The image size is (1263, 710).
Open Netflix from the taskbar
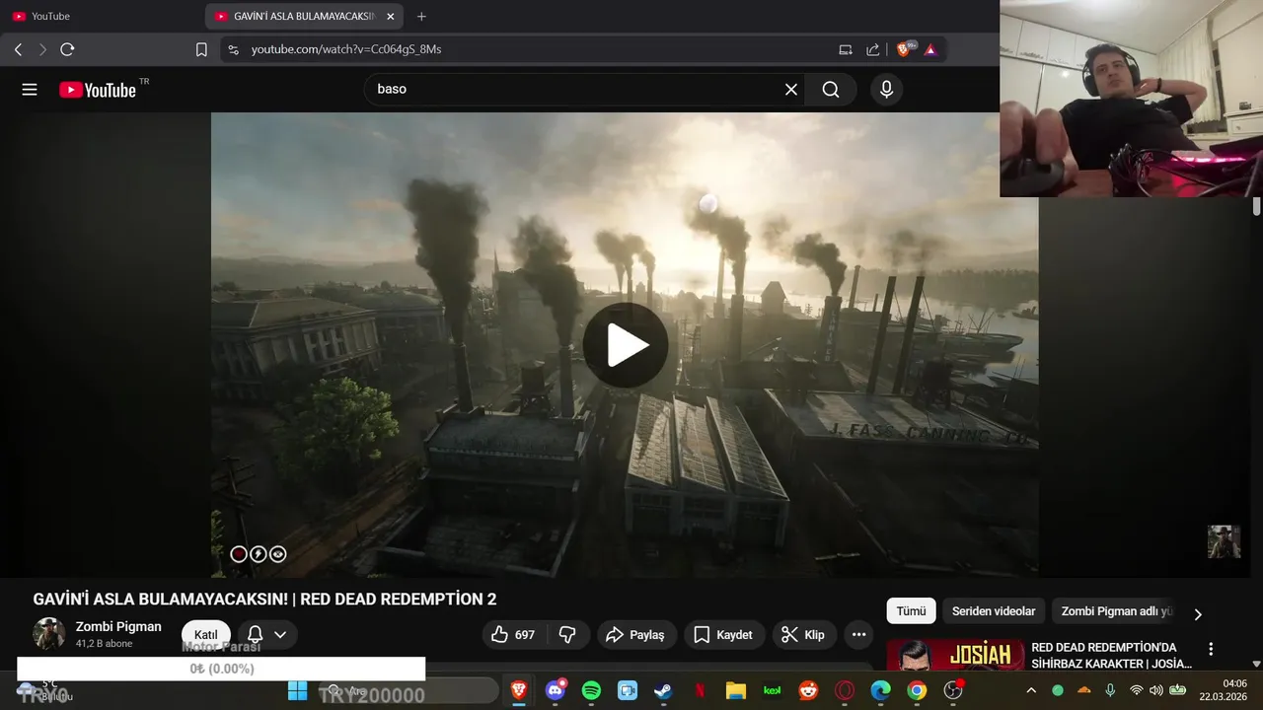point(700,690)
